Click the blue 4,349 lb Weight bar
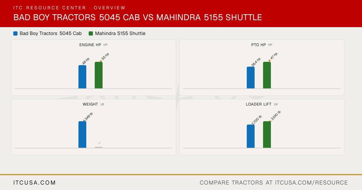 tap(82, 135)
